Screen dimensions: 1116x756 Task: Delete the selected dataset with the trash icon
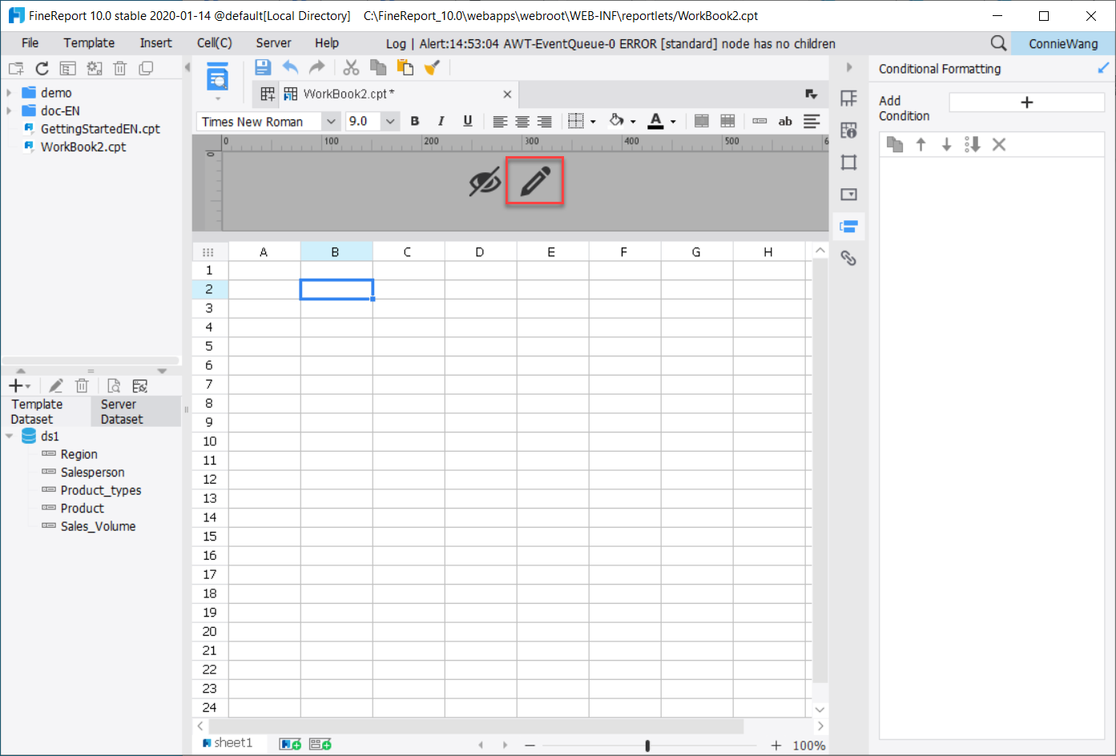click(x=82, y=385)
